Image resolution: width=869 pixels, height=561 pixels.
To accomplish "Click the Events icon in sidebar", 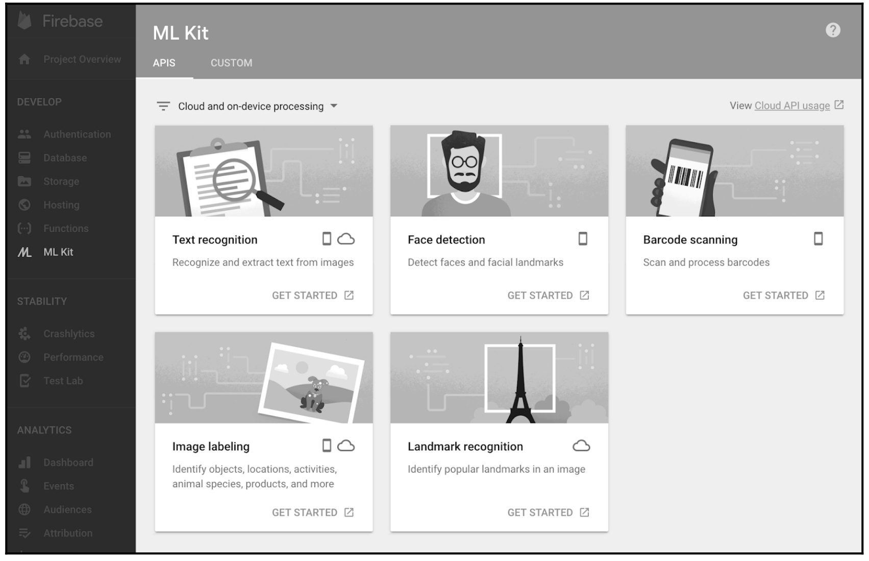I will click(x=24, y=486).
